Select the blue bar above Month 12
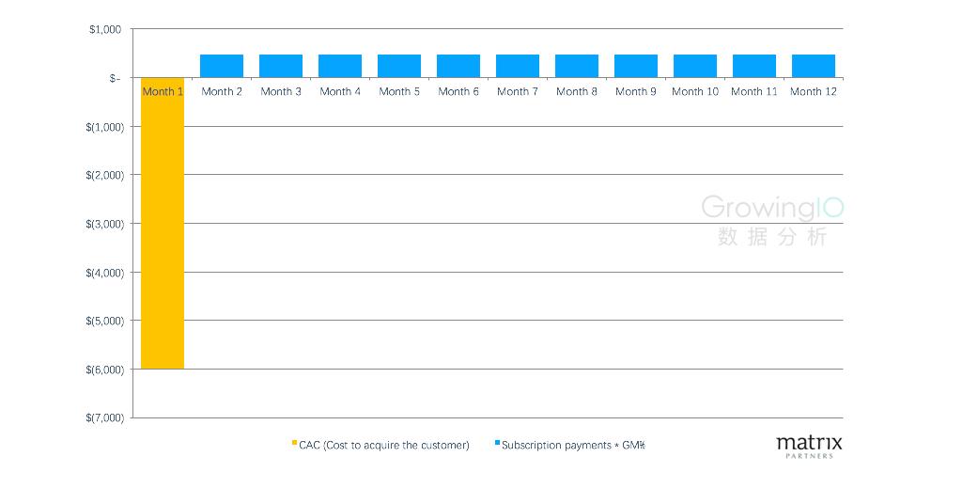Screen dimensions: 978x488 [x=814, y=66]
